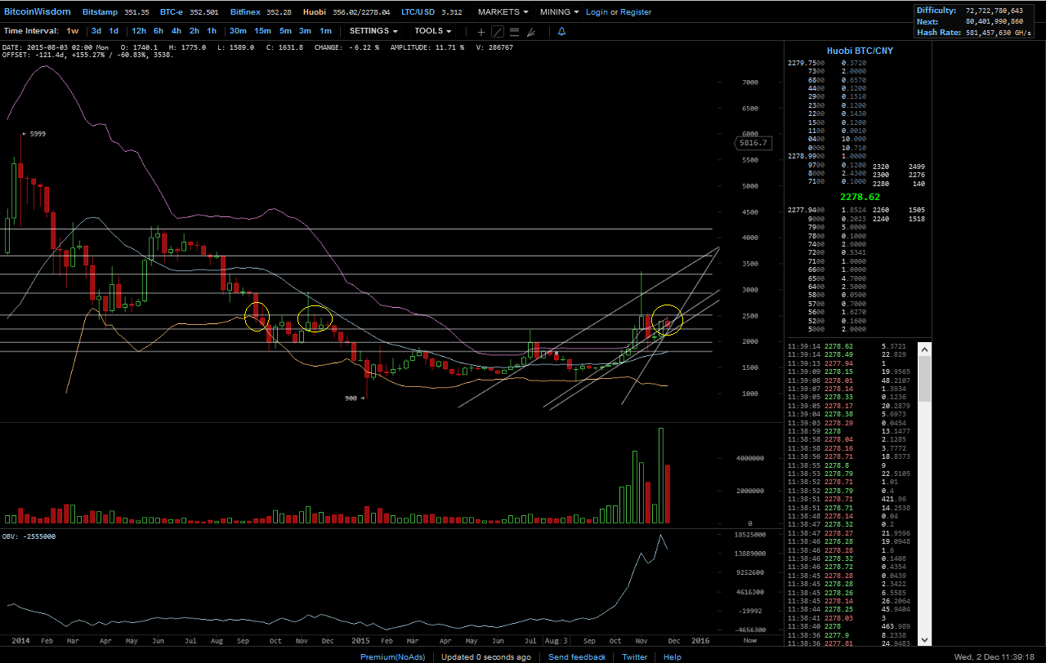Viewport: 1046px width, 663px height.
Task: Click Send feedback in footer
Action: coord(577,657)
